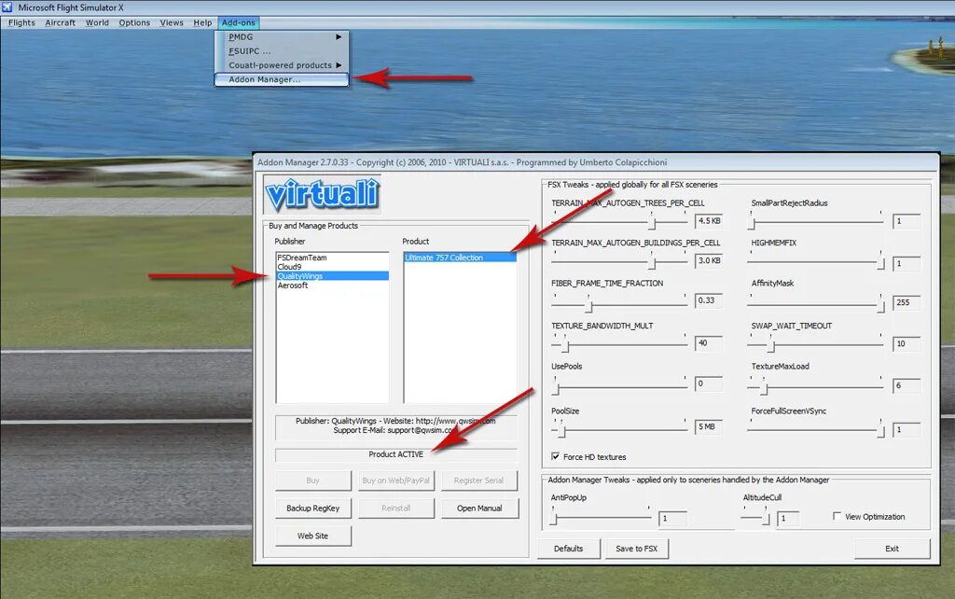
Task: Exit the Addon Manager
Action: (x=893, y=549)
